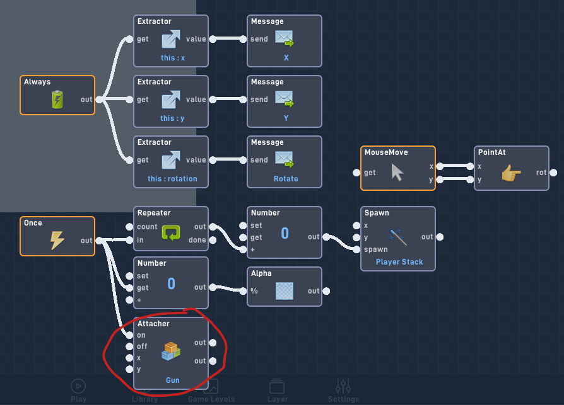Screen dimensions: 564x405
Task: Click the envelope icon in the Message X node
Action: tap(285, 38)
